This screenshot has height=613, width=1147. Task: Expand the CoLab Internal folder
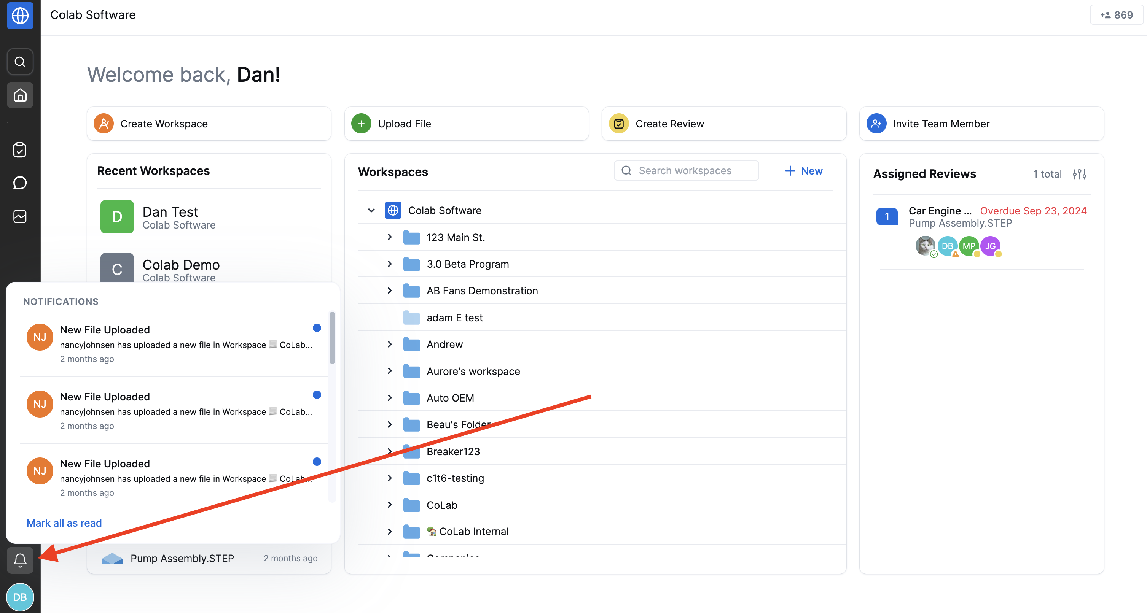[x=390, y=532]
